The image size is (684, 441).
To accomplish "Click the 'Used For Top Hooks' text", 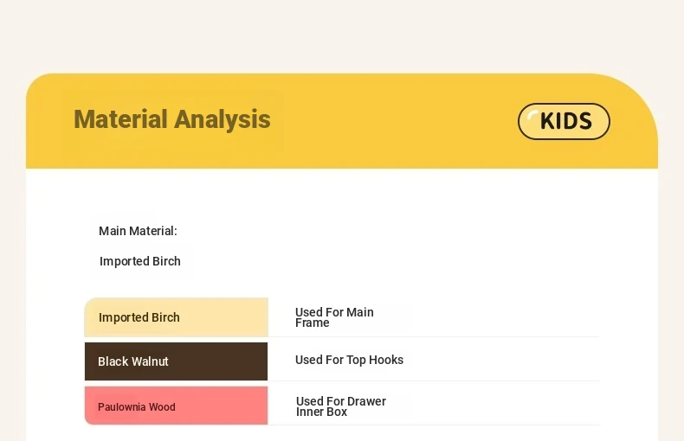I will 349,360.
